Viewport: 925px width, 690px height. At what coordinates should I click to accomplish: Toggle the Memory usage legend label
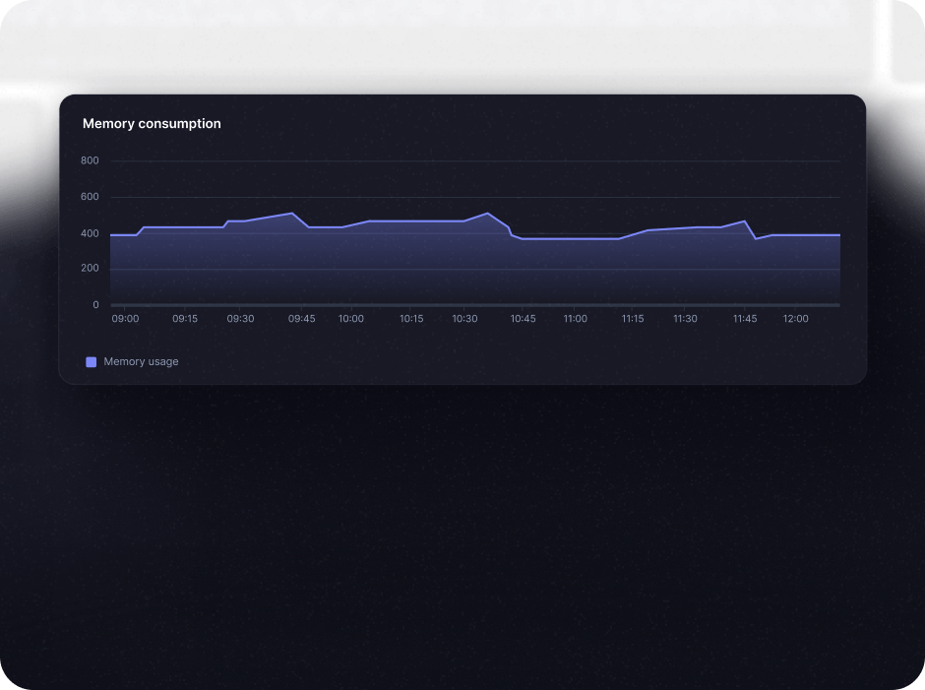[141, 362]
